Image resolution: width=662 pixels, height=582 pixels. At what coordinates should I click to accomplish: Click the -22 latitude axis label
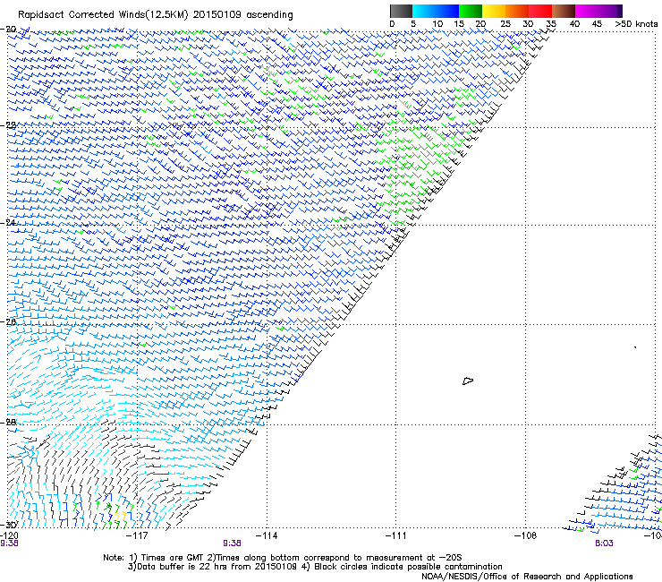pyautogui.click(x=8, y=125)
